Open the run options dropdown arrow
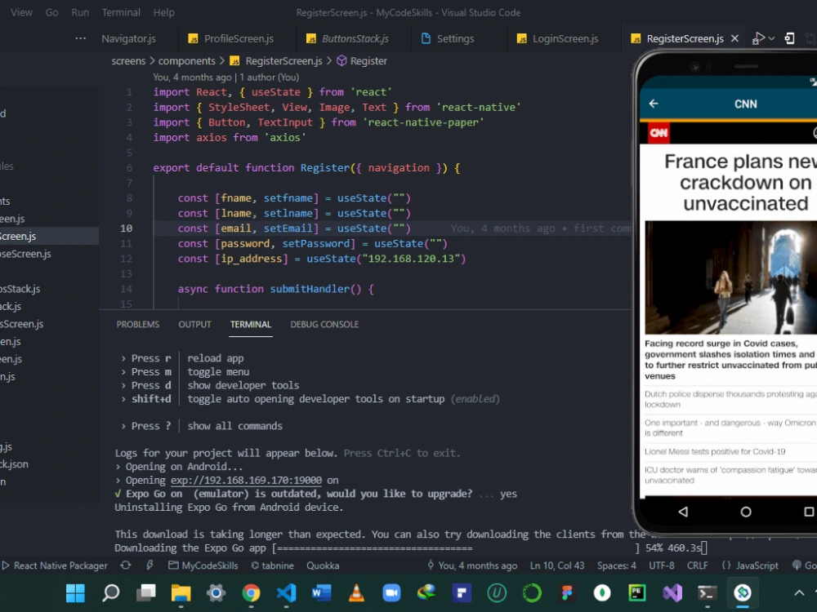 point(772,38)
